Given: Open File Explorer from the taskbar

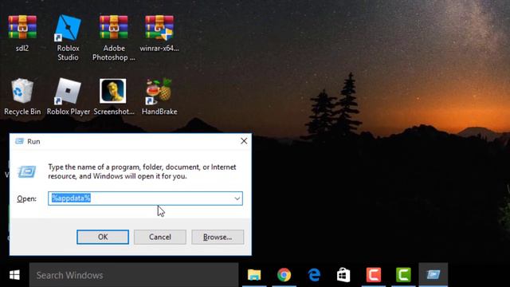Looking at the screenshot, I should tap(254, 275).
